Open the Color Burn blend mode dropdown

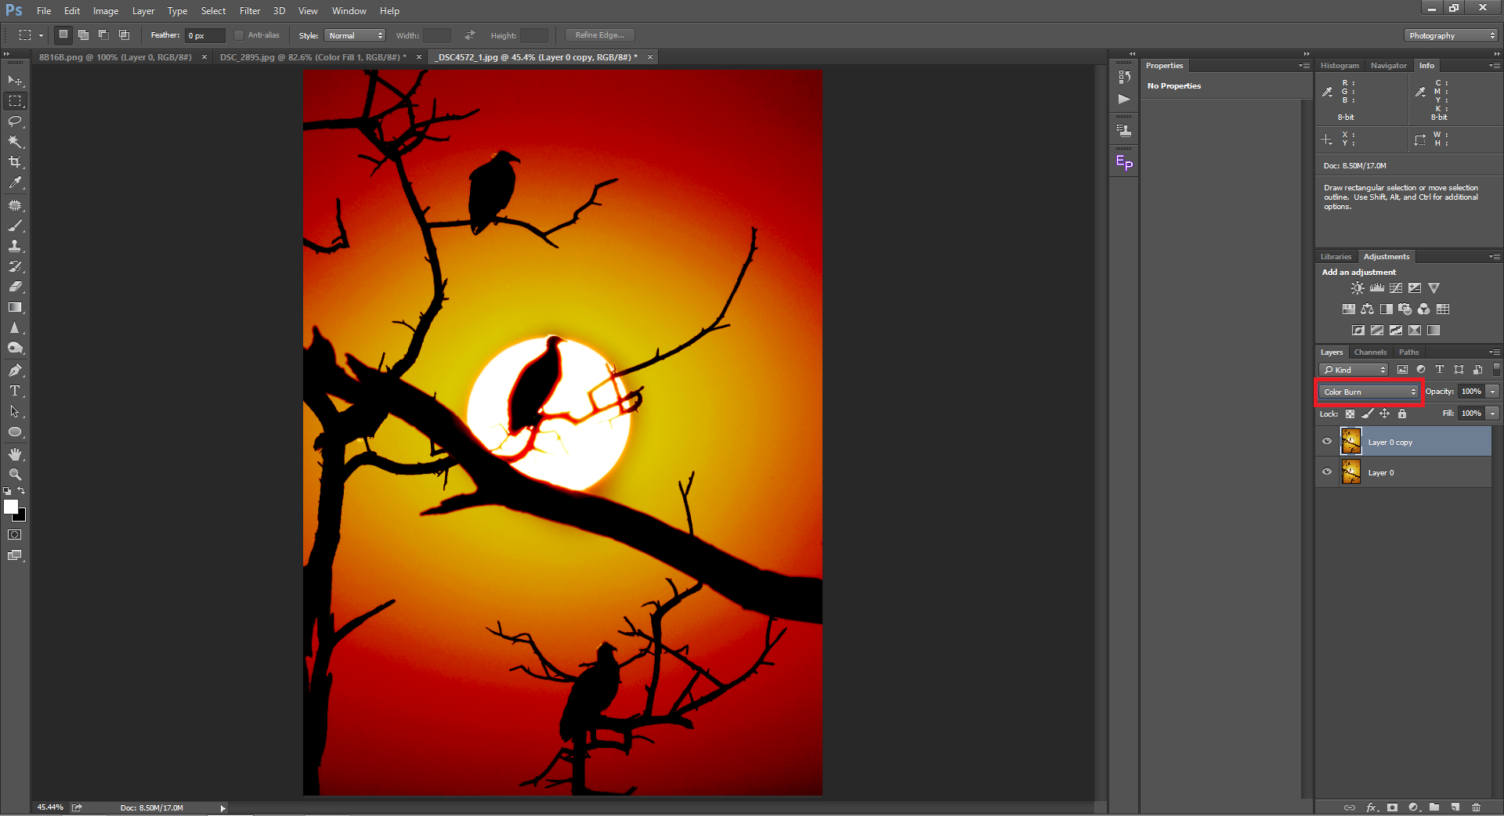[1369, 392]
